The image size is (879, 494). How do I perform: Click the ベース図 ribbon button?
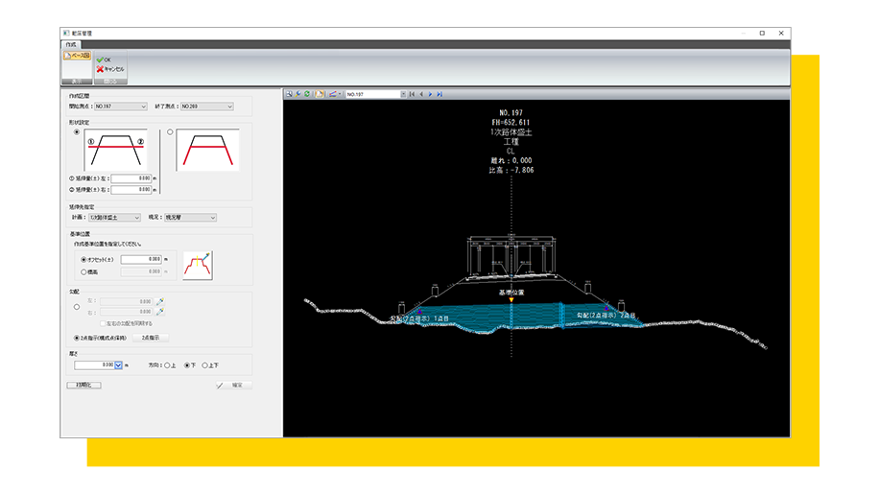click(x=77, y=56)
